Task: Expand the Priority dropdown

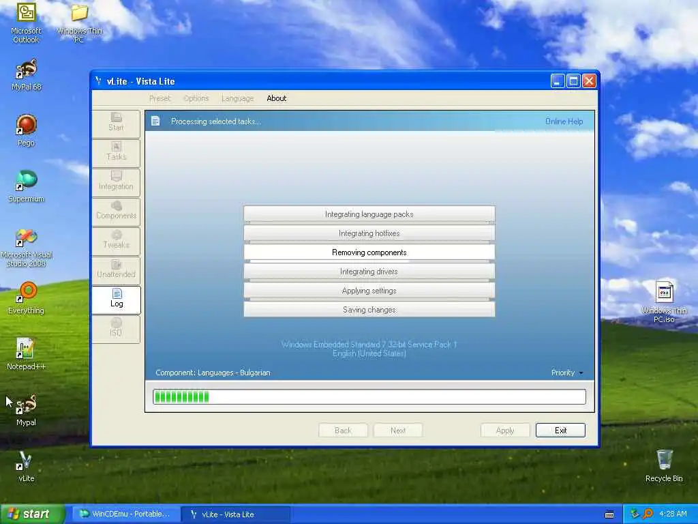Action: tap(566, 373)
